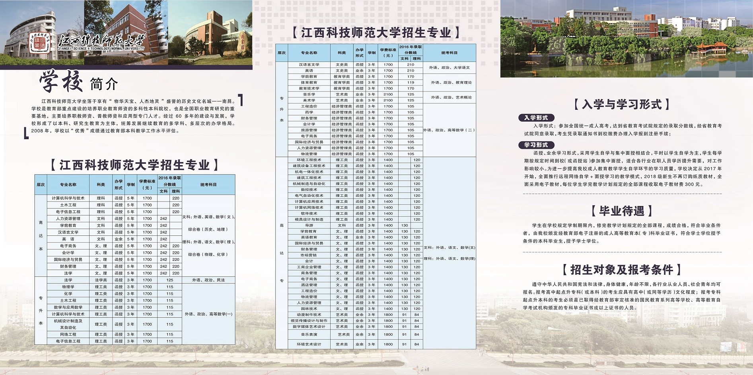The height and width of the screenshot is (375, 753).
Task: Click the 外语、政治、民法 exam subjects cell
Action: point(208,280)
